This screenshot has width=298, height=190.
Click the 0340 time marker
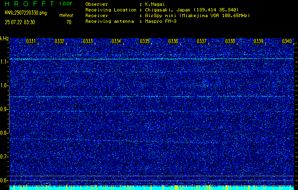[287, 41]
